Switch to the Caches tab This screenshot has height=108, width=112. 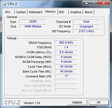click(21, 12)
